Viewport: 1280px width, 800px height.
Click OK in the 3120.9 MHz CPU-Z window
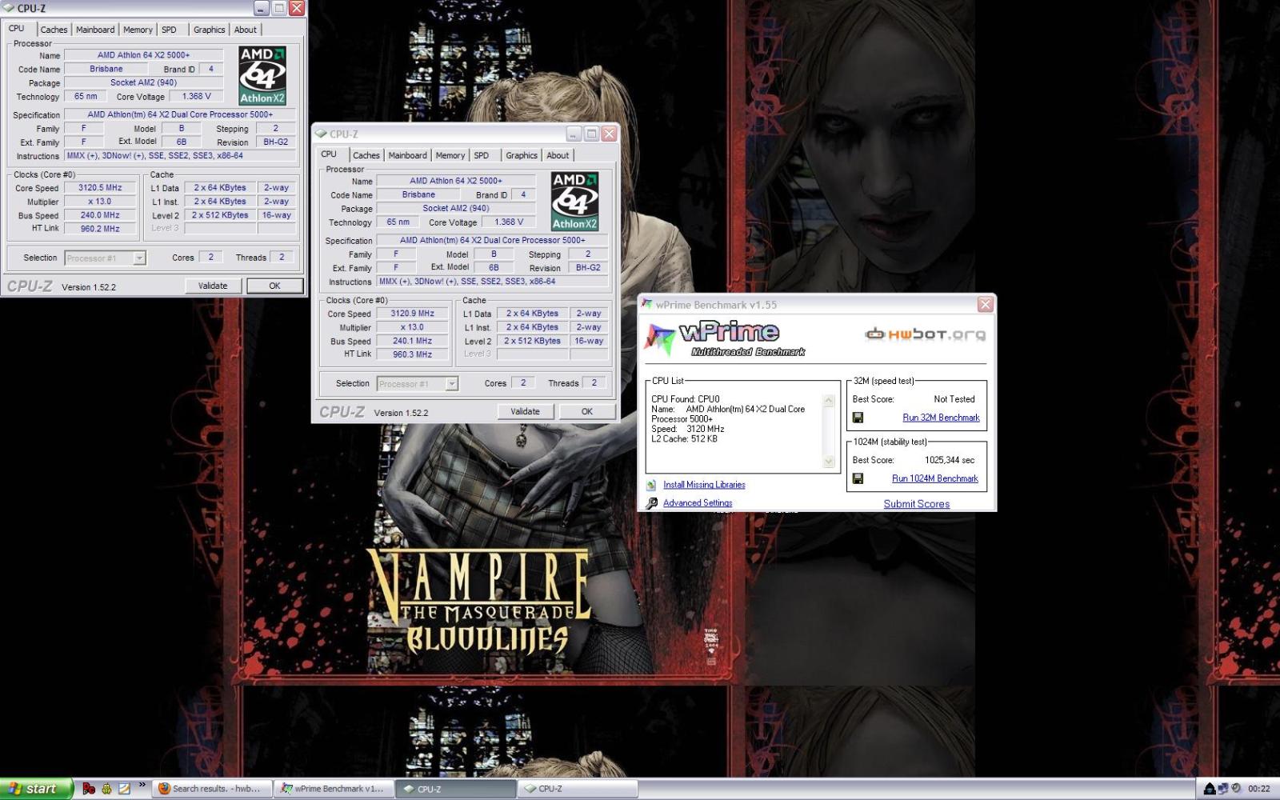586,411
